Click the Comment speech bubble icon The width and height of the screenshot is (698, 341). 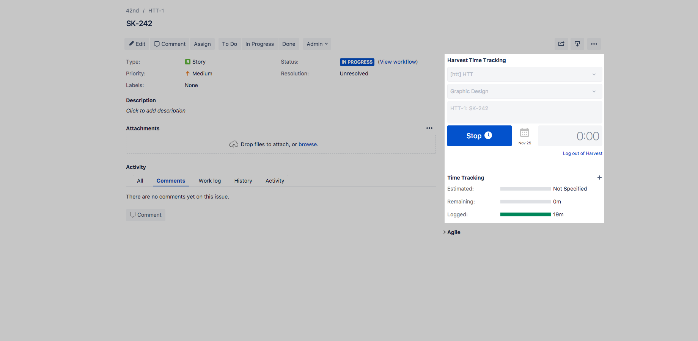point(157,44)
